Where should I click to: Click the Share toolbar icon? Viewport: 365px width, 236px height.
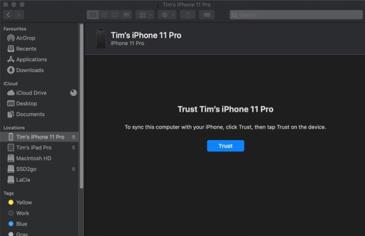click(187, 15)
